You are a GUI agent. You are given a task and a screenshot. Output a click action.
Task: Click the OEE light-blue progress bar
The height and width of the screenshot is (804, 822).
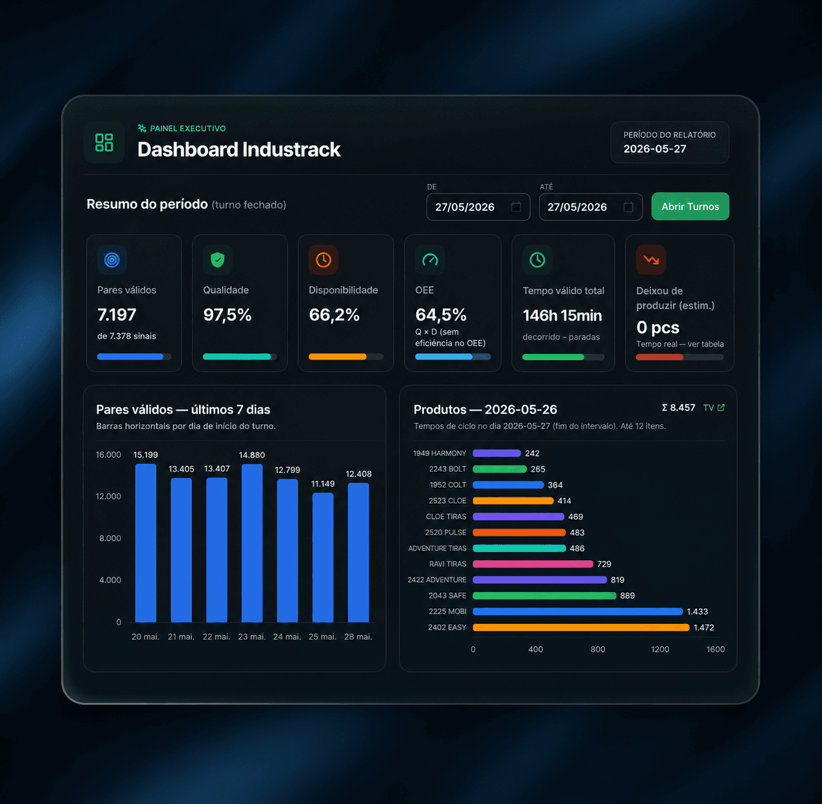(453, 356)
